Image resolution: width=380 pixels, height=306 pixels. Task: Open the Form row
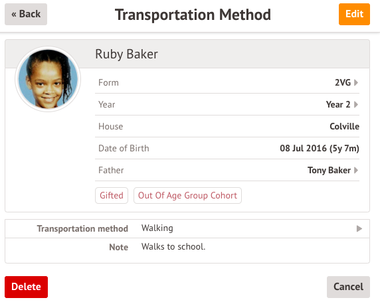point(227,82)
